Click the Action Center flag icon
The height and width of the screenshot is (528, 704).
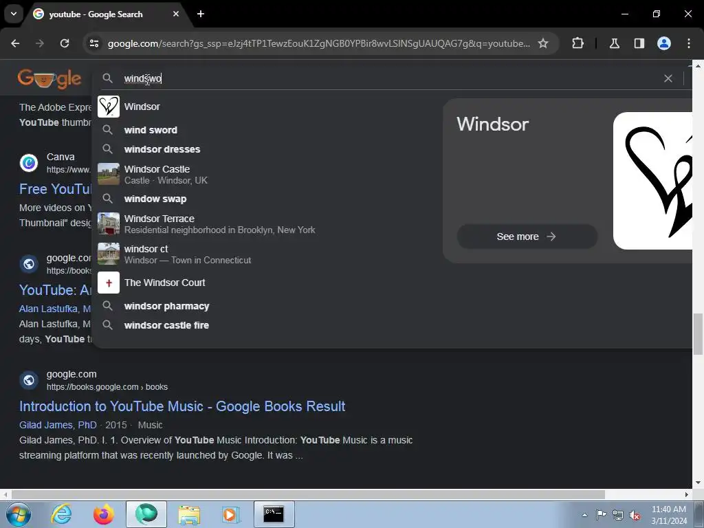pyautogui.click(x=601, y=514)
